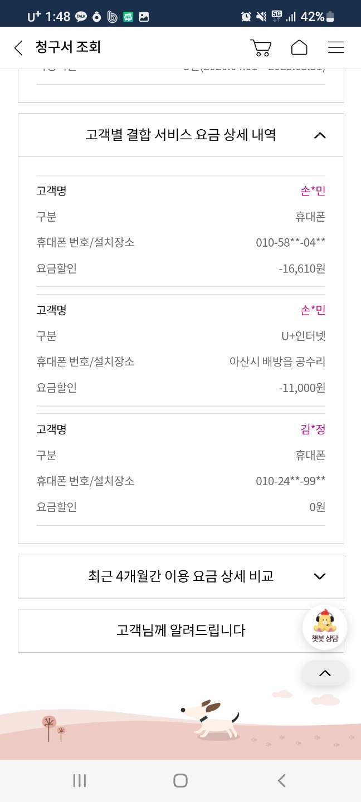This screenshot has width=361, height=802.
Task: Expand 최근 4개월간 이용 요금 상세 비교
Action: 320,576
